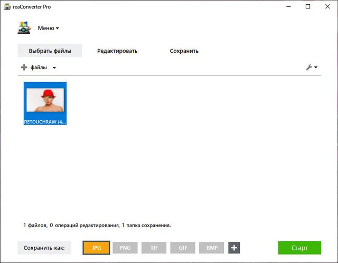Click the plus icon to add formats
This screenshot has height=263, width=338.
(234, 247)
